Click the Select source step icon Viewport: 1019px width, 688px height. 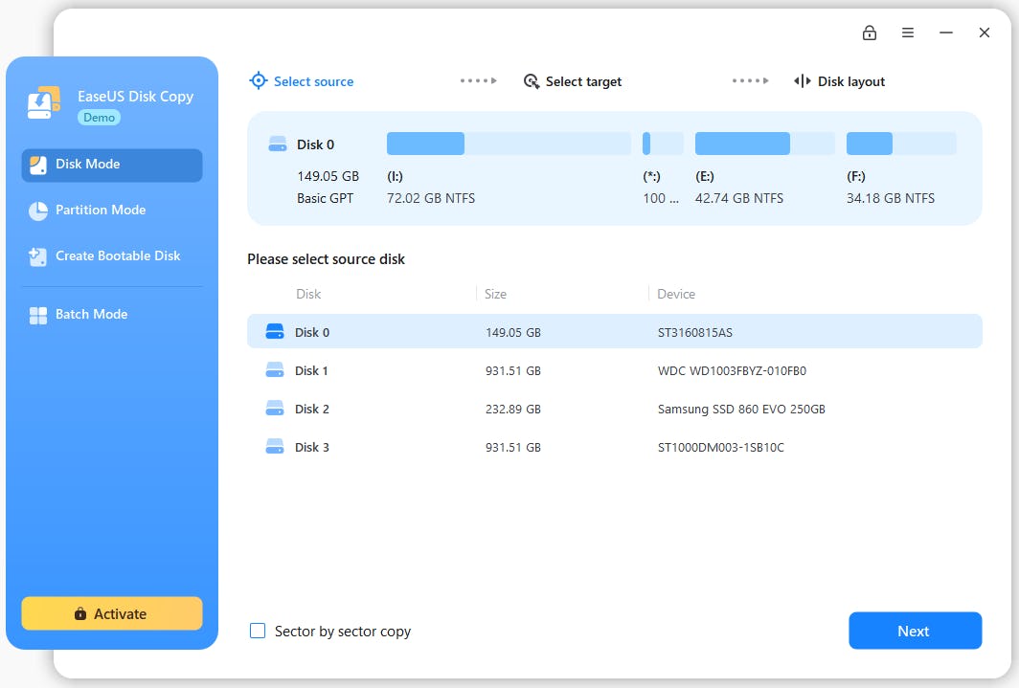[258, 80]
